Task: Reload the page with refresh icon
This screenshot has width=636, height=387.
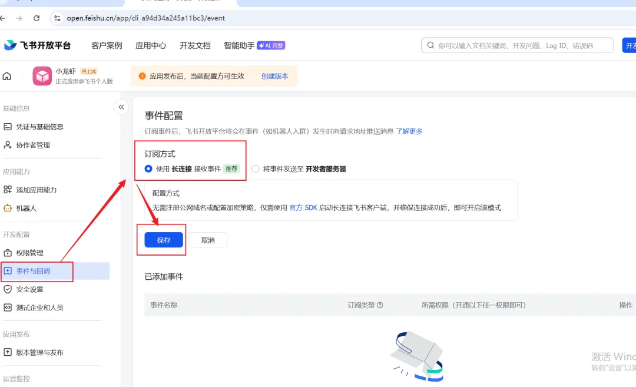Action: [37, 18]
